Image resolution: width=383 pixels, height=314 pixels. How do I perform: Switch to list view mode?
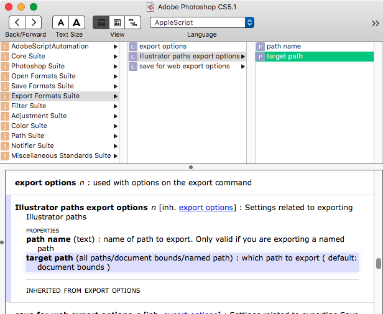[x=101, y=22]
